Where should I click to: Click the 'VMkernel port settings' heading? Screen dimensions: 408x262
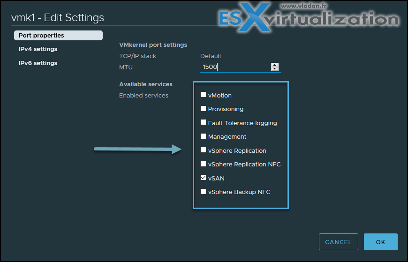point(153,45)
